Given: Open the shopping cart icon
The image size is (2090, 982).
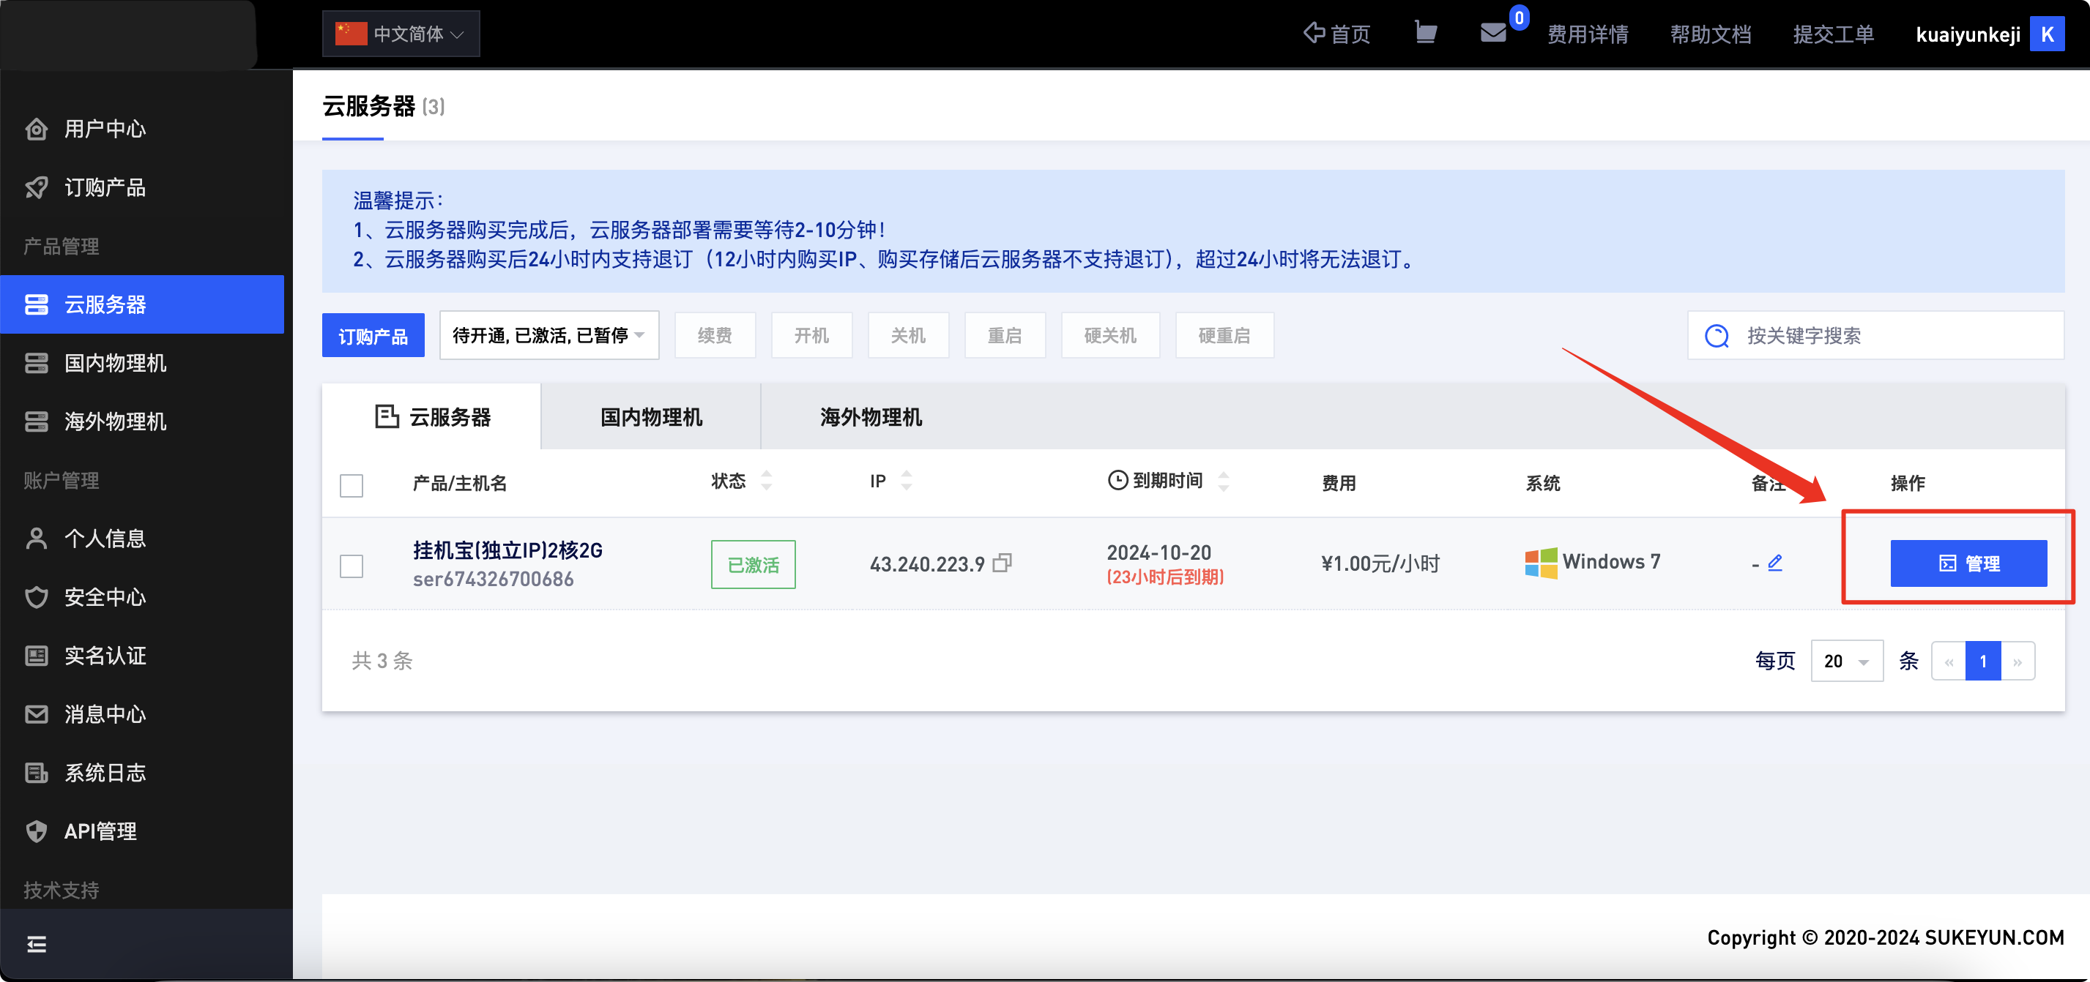Looking at the screenshot, I should point(1425,32).
